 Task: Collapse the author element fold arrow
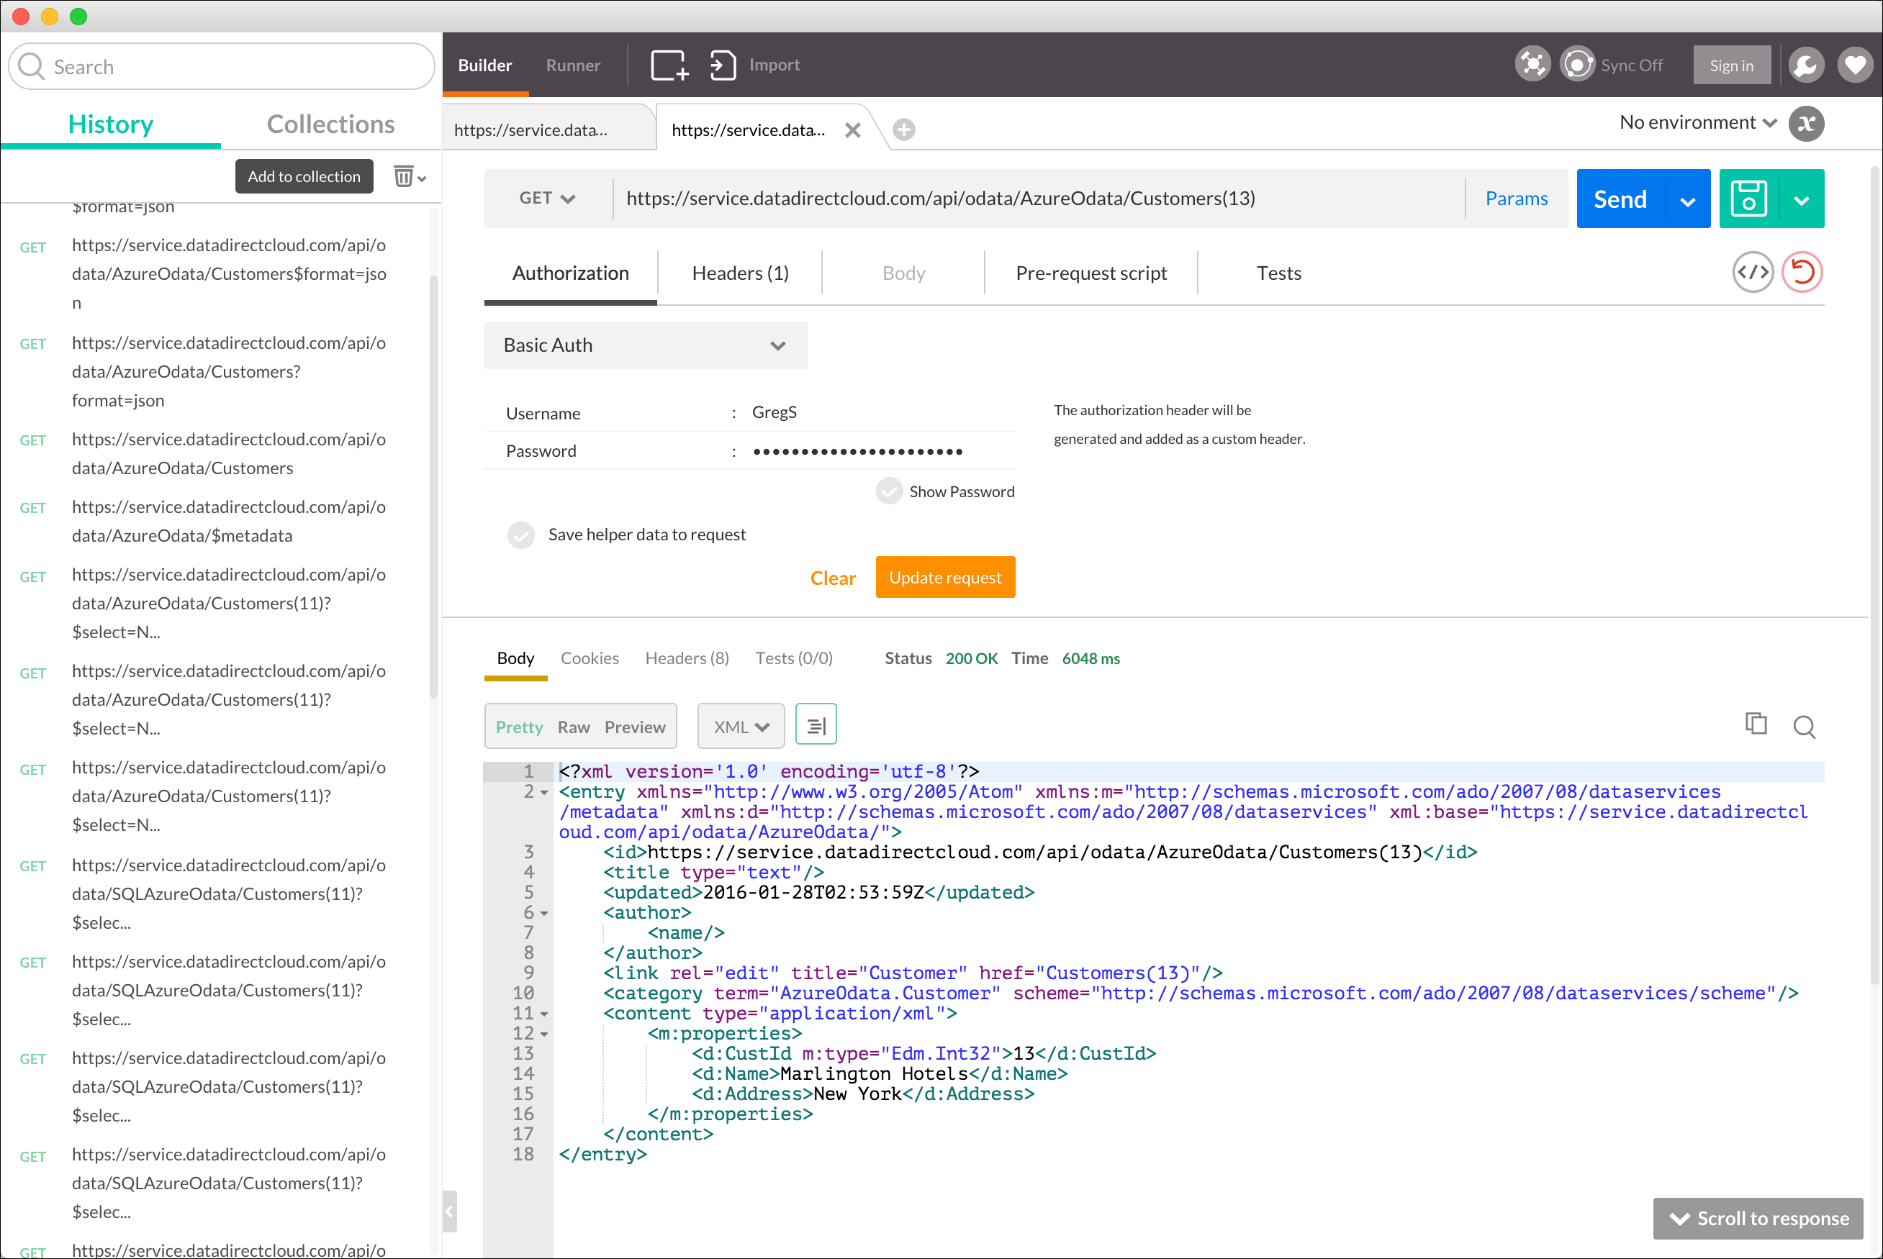click(544, 912)
